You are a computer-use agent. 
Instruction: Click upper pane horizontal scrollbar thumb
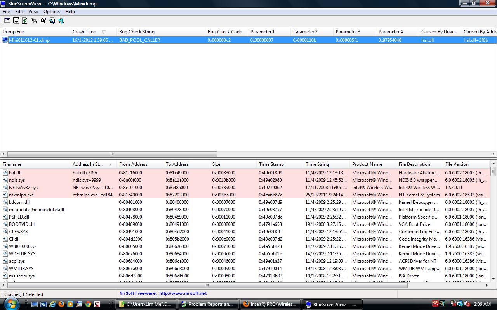coord(112,154)
